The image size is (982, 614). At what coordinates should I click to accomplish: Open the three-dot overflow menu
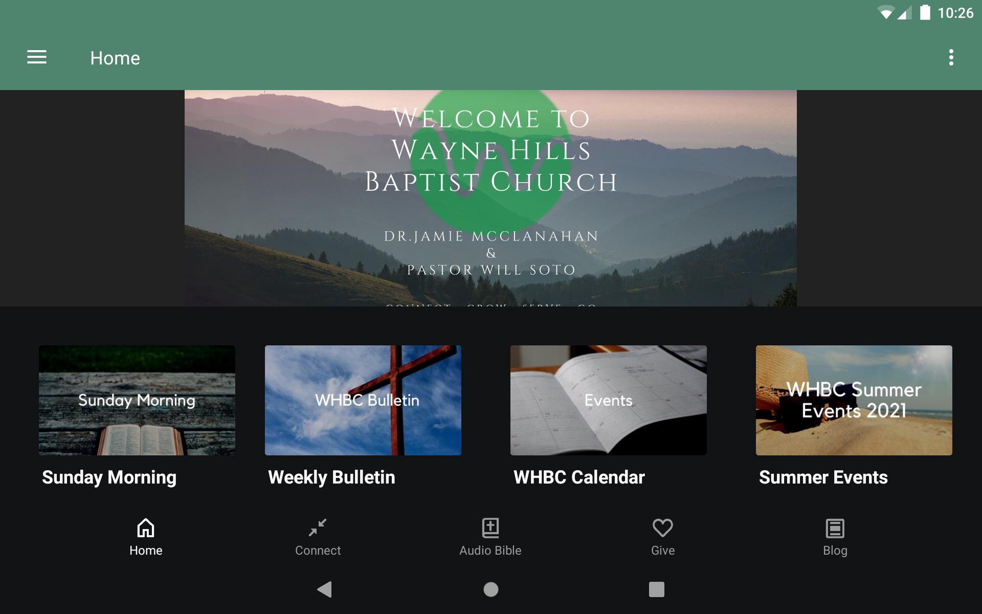951,57
